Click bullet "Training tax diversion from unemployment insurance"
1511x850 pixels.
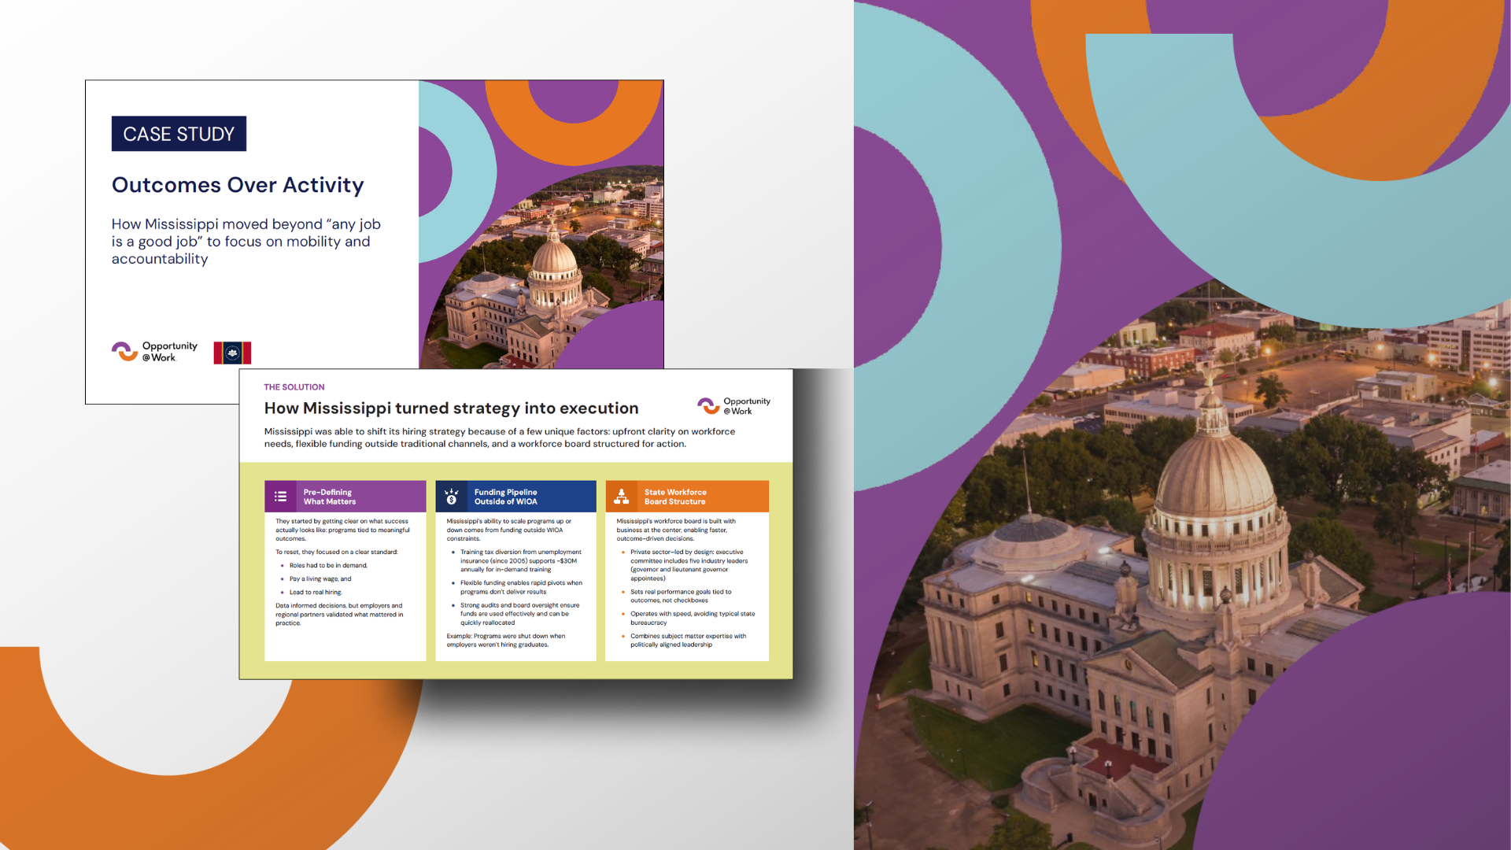tap(521, 560)
